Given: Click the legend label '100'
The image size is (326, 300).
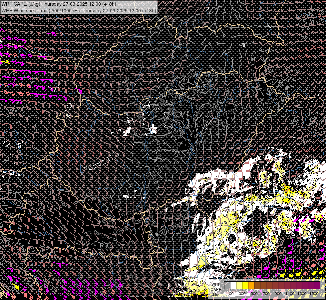Looking at the screenshot, I should [x=230, y=294].
